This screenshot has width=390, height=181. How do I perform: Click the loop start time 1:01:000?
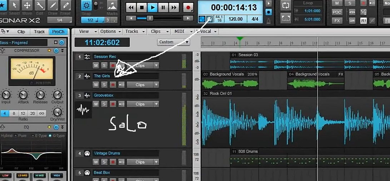tap(312, 11)
